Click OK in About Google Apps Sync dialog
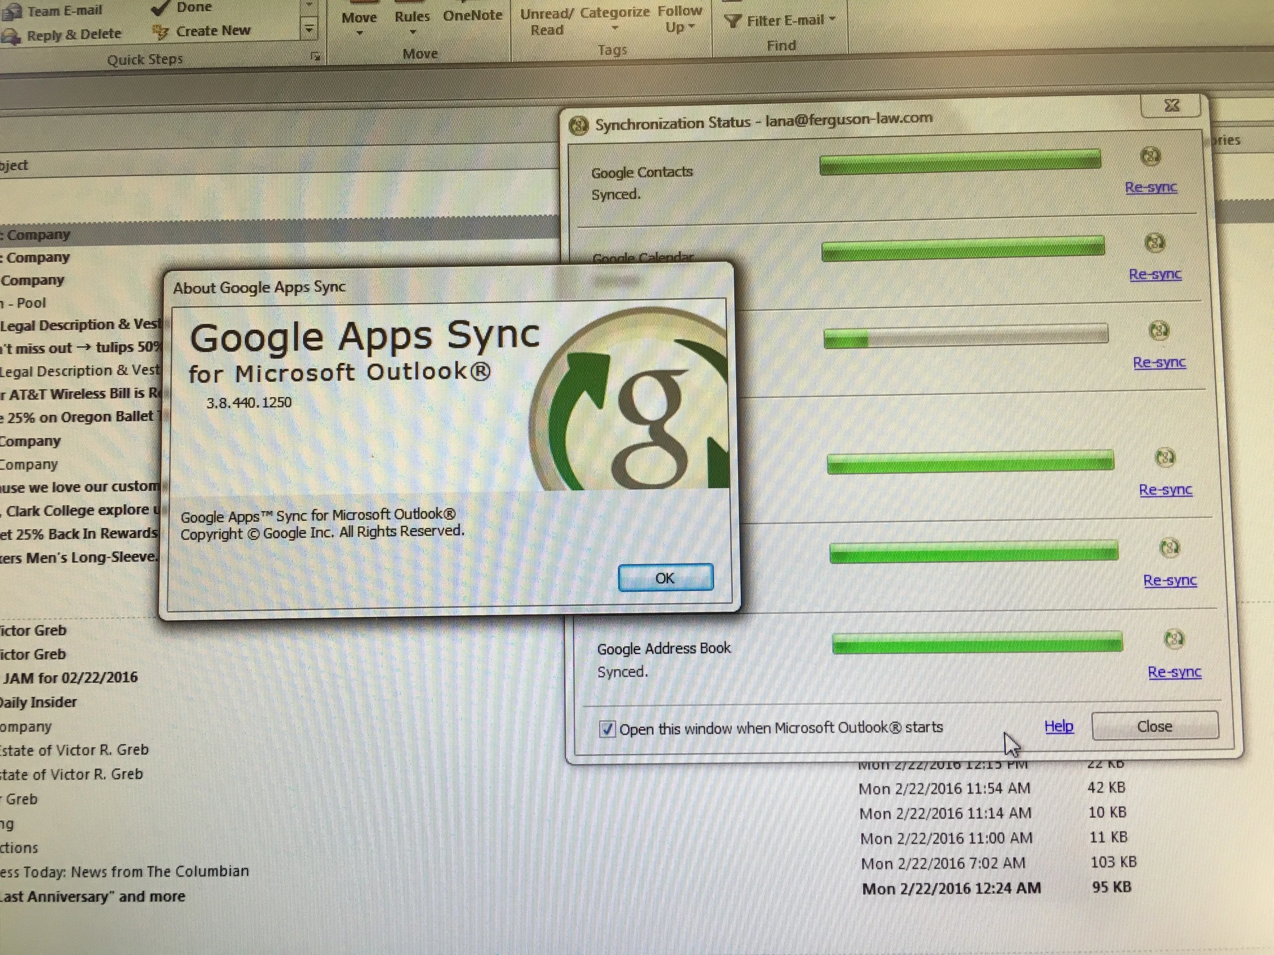 click(665, 578)
